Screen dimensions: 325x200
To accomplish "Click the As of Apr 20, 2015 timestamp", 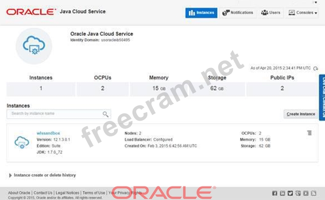I will (x=281, y=68).
